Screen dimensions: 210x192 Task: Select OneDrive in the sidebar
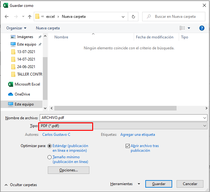pos(22,94)
